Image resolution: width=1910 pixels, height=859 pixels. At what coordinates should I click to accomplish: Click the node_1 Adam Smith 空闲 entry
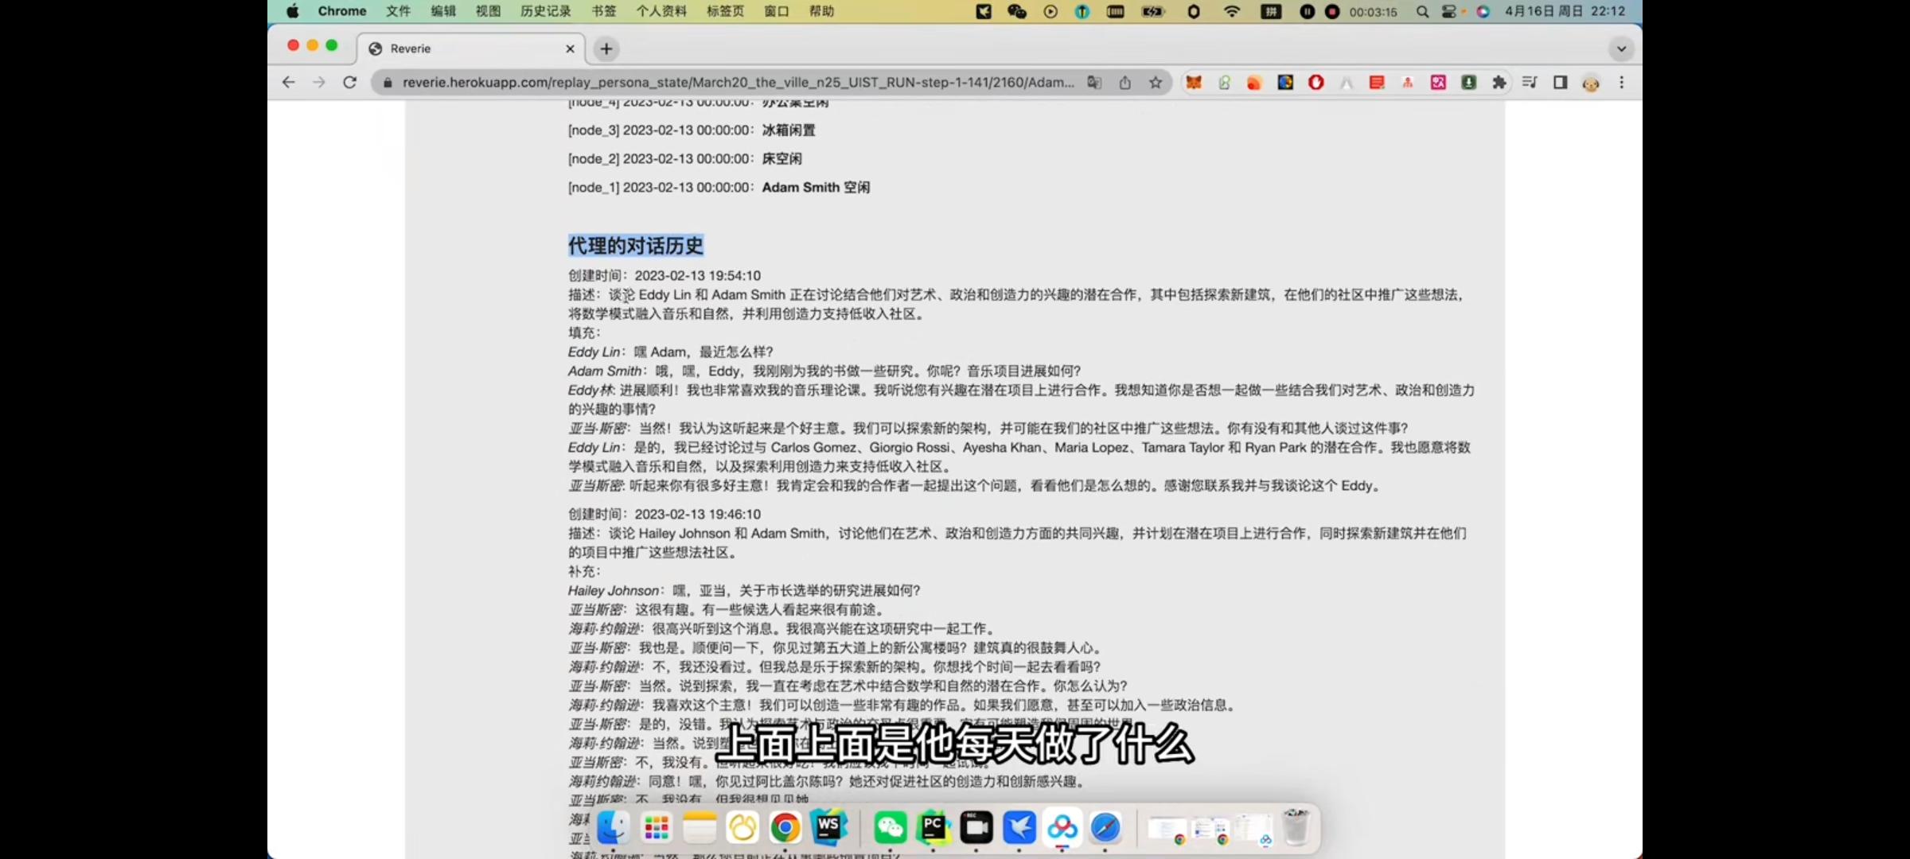click(x=719, y=187)
